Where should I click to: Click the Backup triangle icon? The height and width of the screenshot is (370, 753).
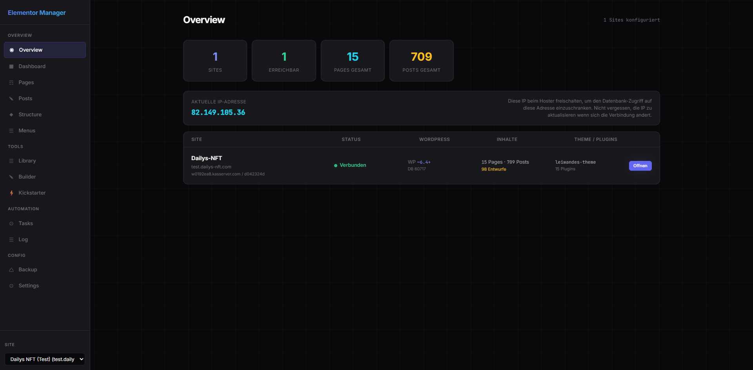coord(11,270)
